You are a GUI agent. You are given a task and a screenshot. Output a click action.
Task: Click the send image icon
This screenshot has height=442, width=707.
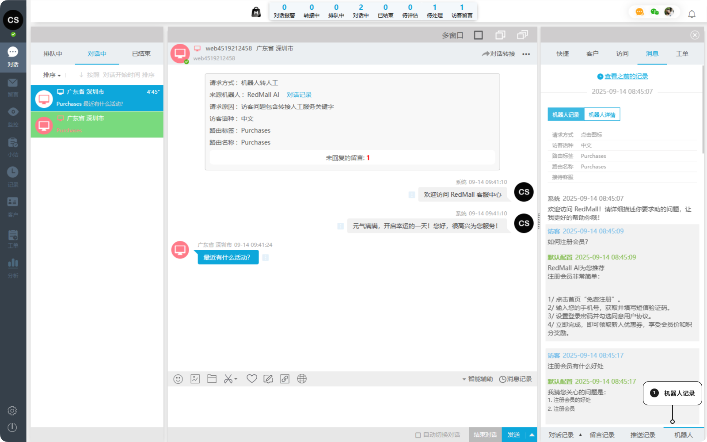pos(195,379)
